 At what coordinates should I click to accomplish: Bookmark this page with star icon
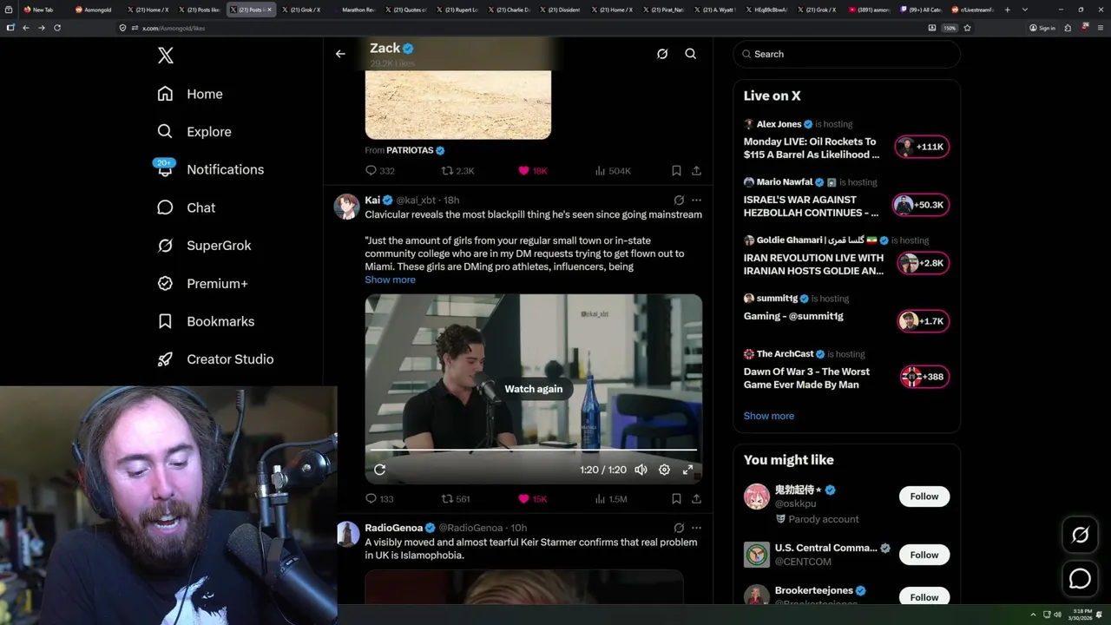pos(967,28)
